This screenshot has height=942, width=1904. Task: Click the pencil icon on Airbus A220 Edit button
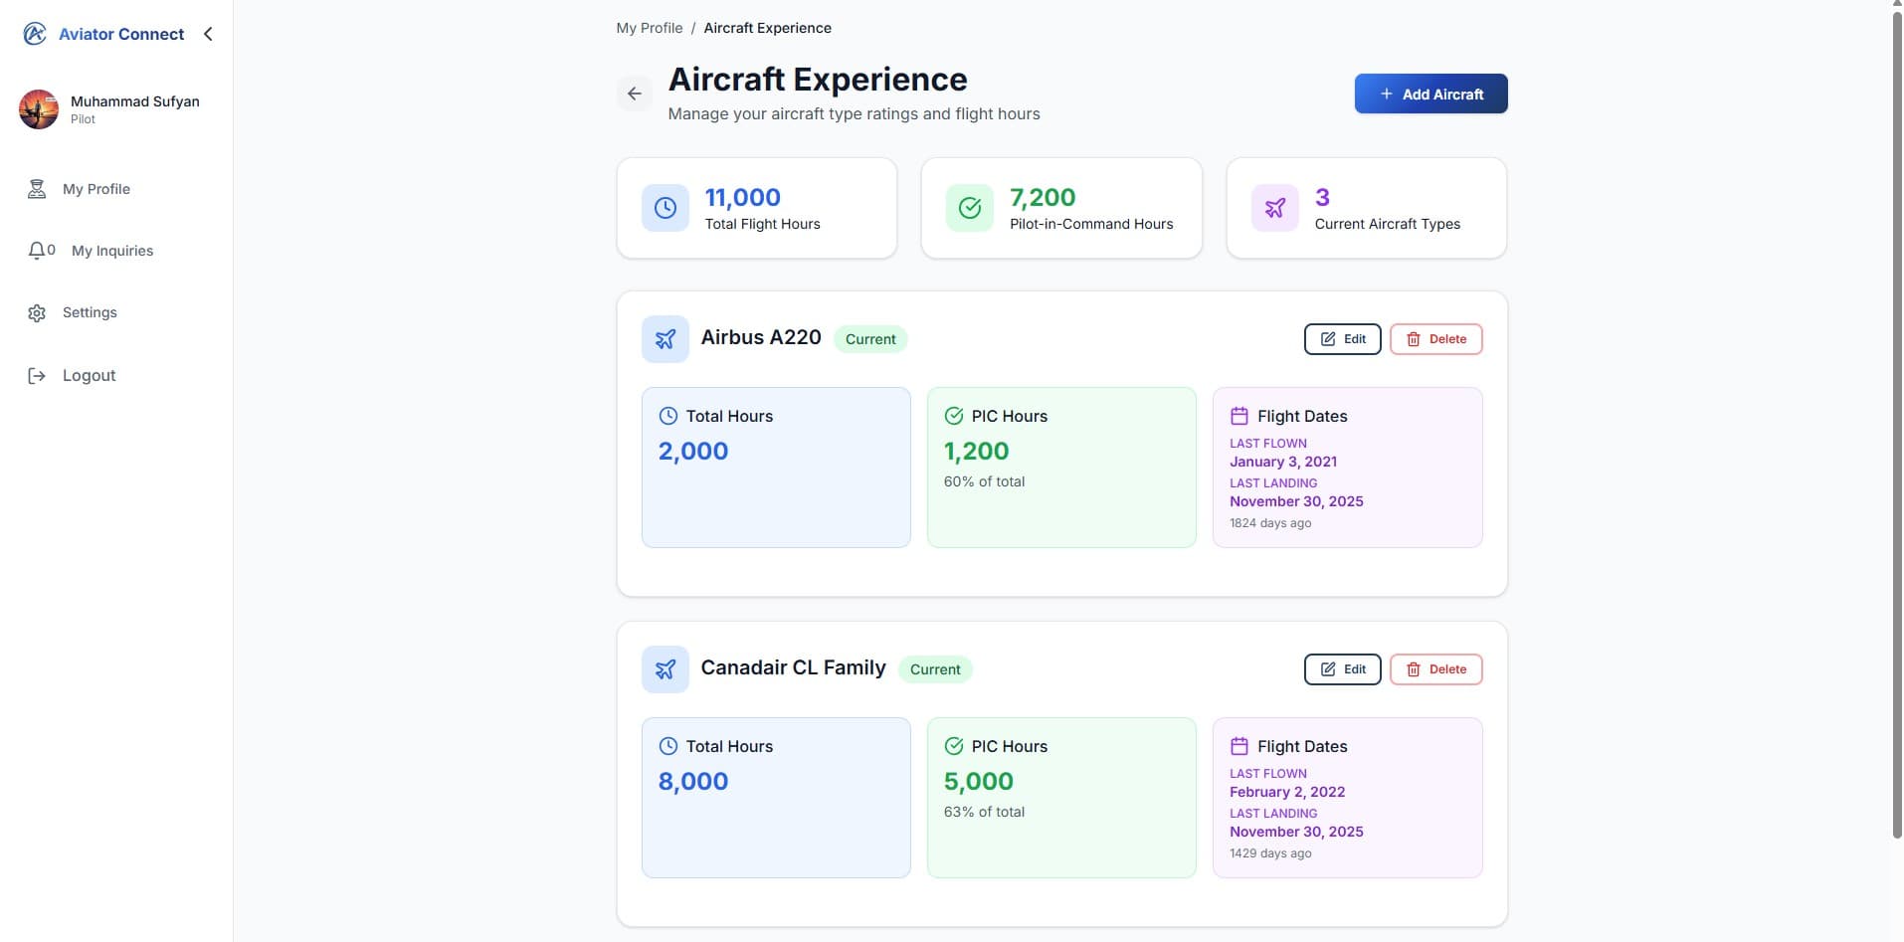pos(1330,338)
